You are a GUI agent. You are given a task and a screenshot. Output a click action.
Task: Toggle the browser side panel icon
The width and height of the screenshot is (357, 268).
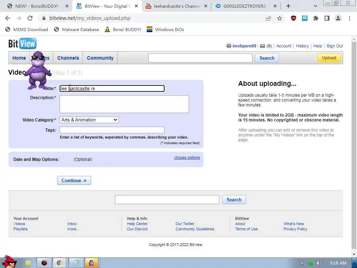(327, 18)
